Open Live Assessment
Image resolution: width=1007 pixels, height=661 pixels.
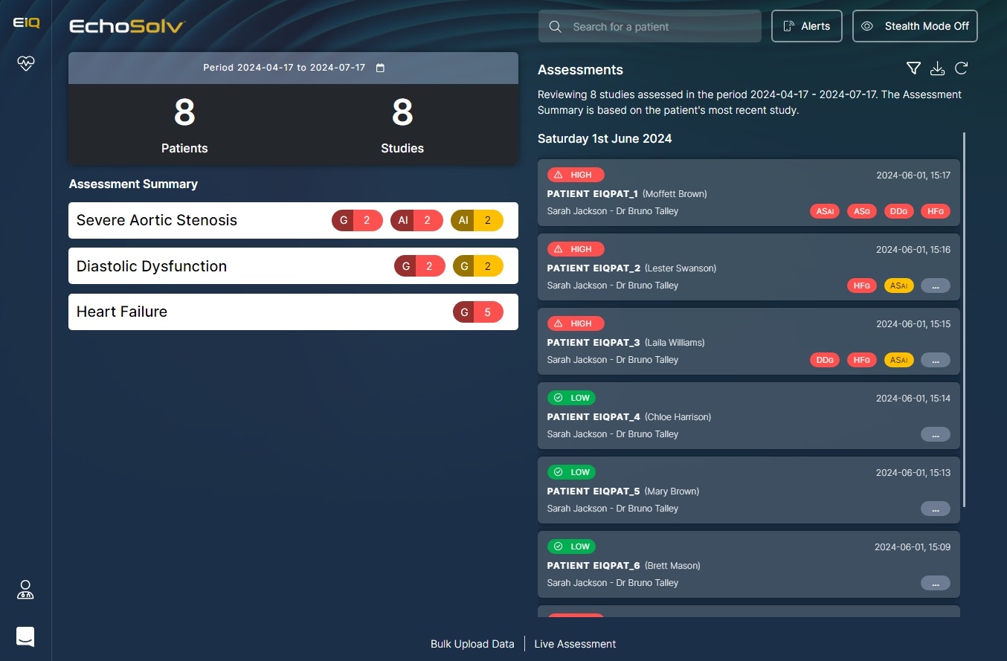click(x=575, y=644)
